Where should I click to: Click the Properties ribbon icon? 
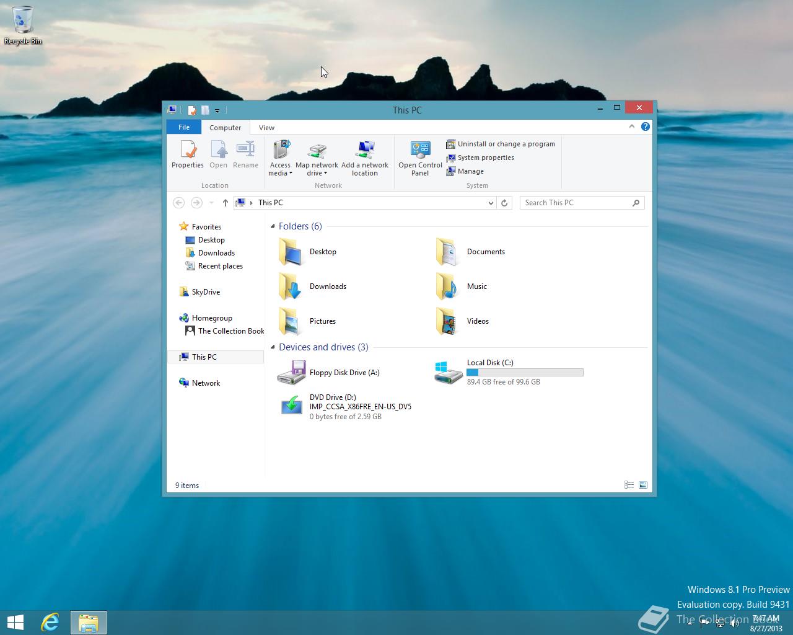(x=188, y=154)
